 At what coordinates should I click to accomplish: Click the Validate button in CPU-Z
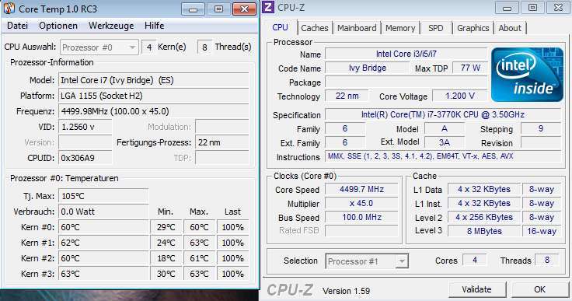[476, 289]
